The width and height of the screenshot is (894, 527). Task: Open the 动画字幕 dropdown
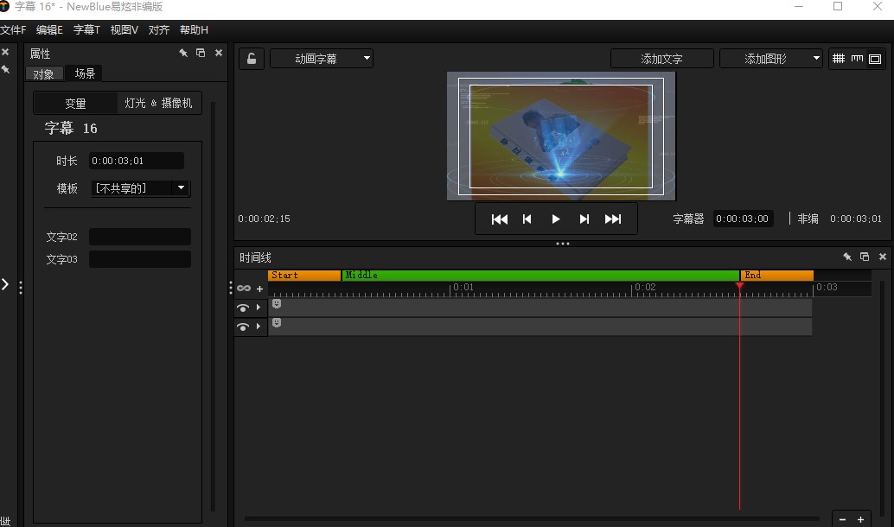tap(322, 58)
